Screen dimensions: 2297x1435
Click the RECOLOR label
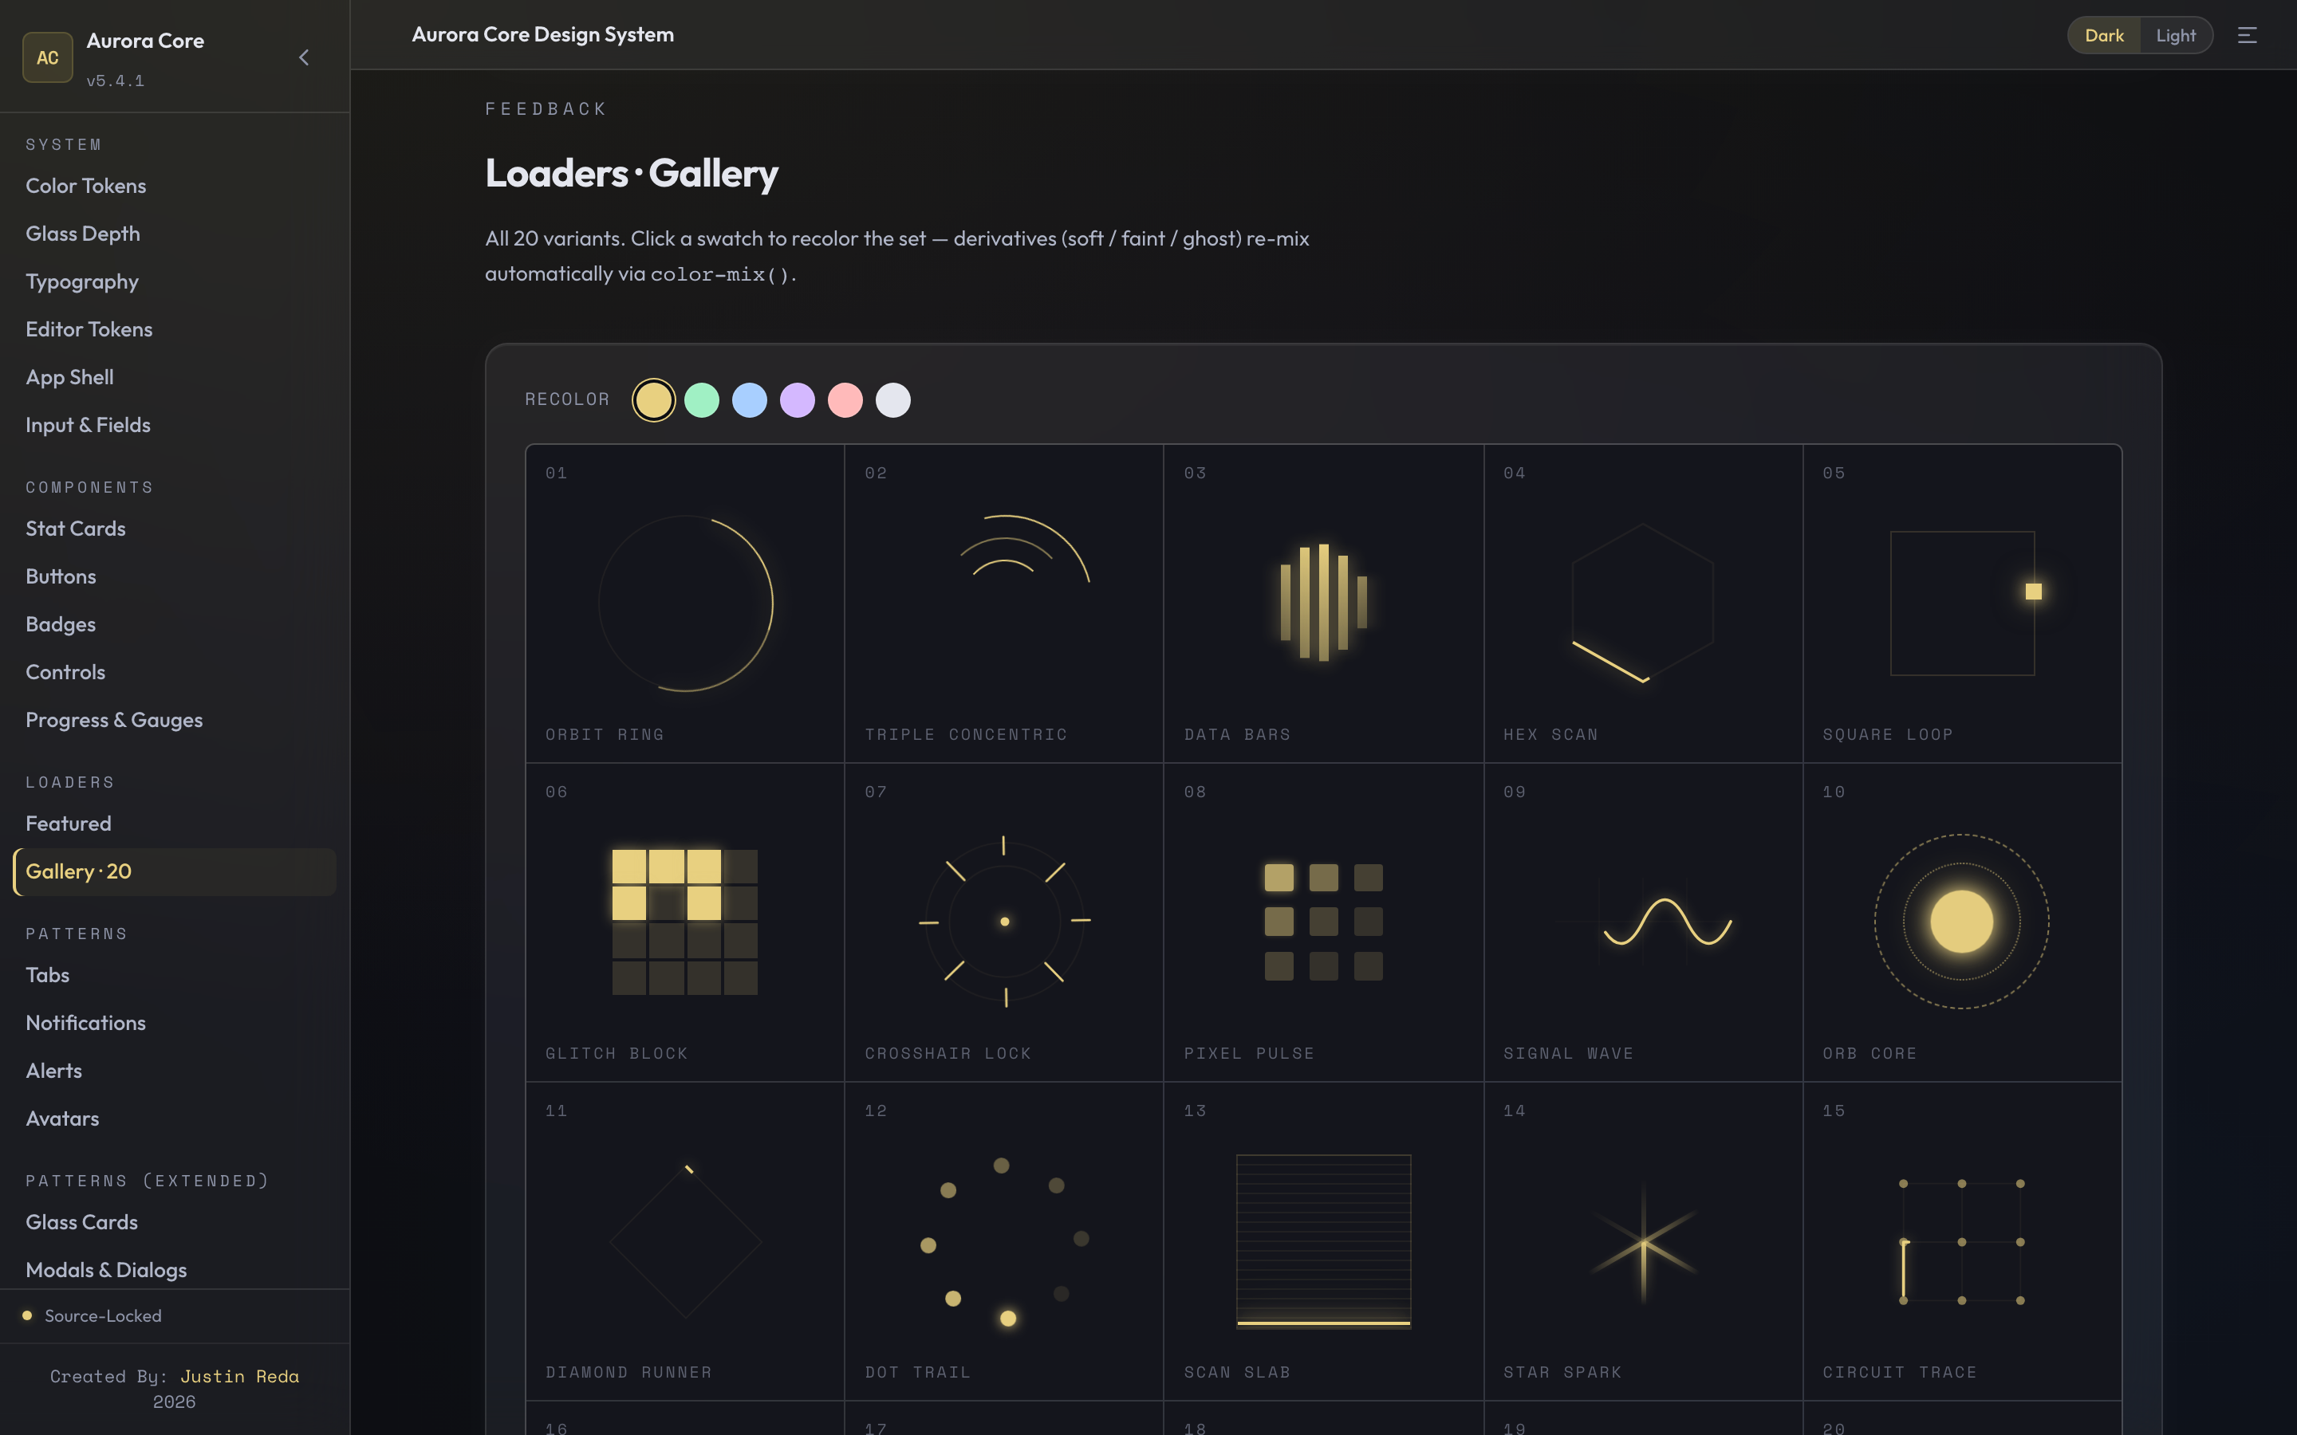[568, 399]
